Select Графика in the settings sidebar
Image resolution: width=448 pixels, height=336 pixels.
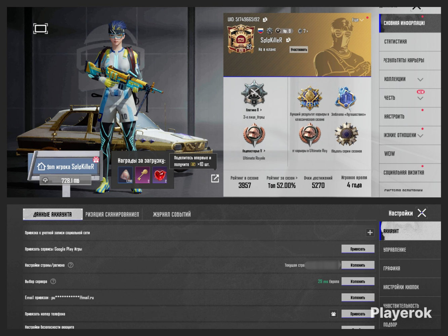(x=410, y=269)
